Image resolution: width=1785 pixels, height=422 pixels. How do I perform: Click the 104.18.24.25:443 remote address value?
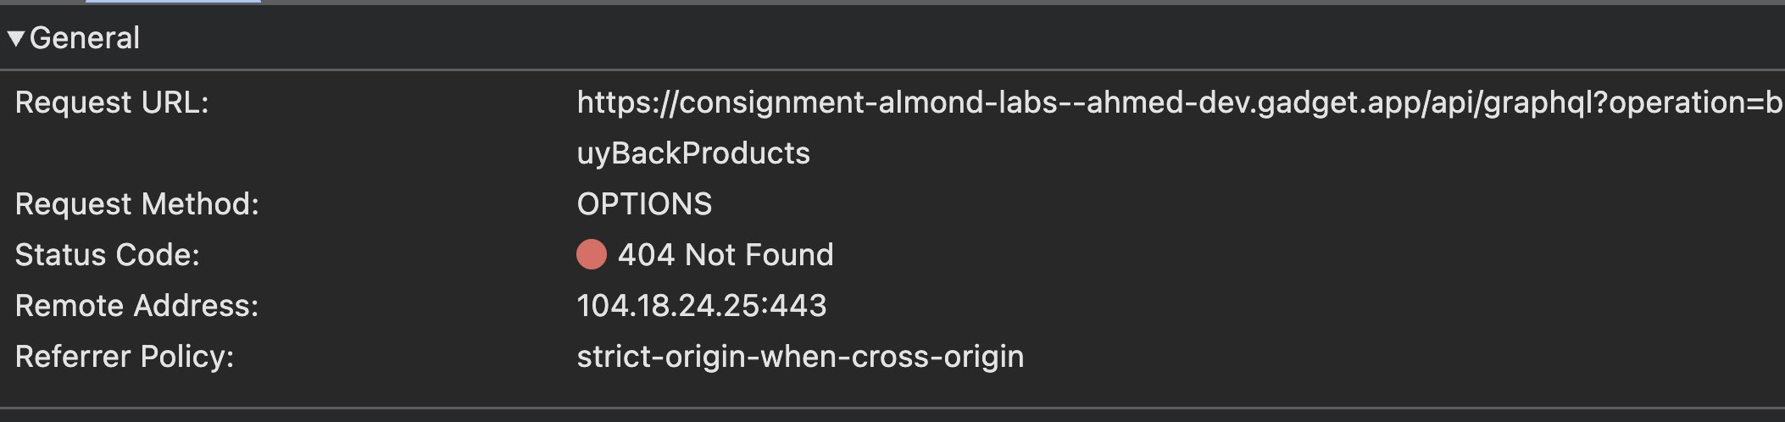coord(702,306)
